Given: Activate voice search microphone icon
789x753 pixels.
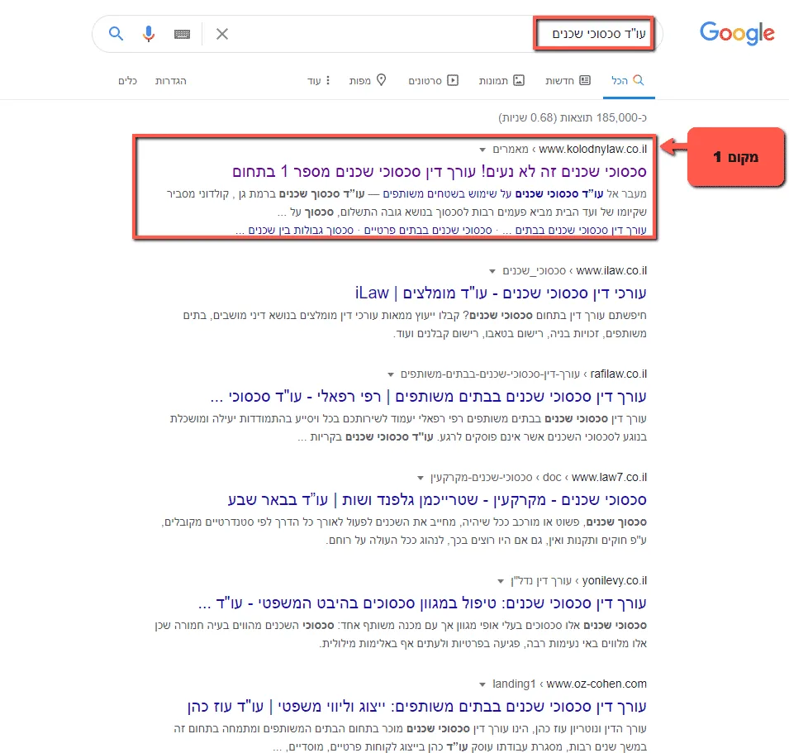Looking at the screenshot, I should [x=149, y=34].
